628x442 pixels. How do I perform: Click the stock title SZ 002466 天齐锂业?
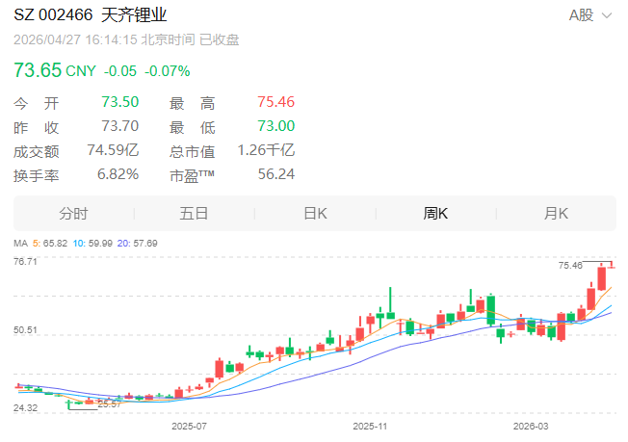coord(91,15)
